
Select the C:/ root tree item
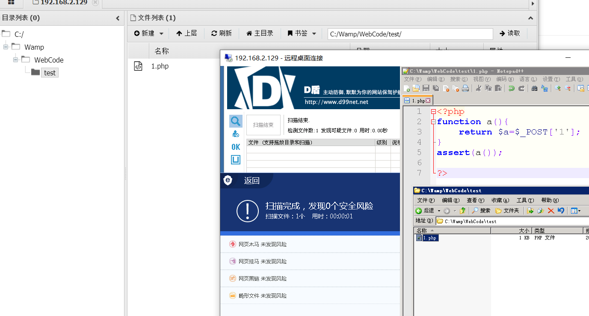point(19,34)
